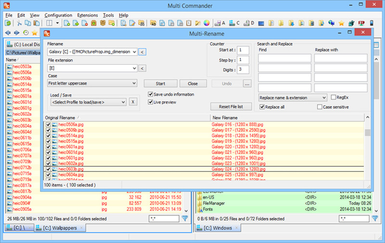This screenshot has width=385, height=243.
Task: Uncheck heic0514a.jpg in rename list
Action: [x=48, y=136]
